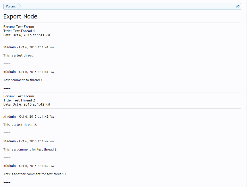This screenshot has height=187, width=247.
Task: Click the breadcrumb arrow after Forums
Action: point(20,6)
